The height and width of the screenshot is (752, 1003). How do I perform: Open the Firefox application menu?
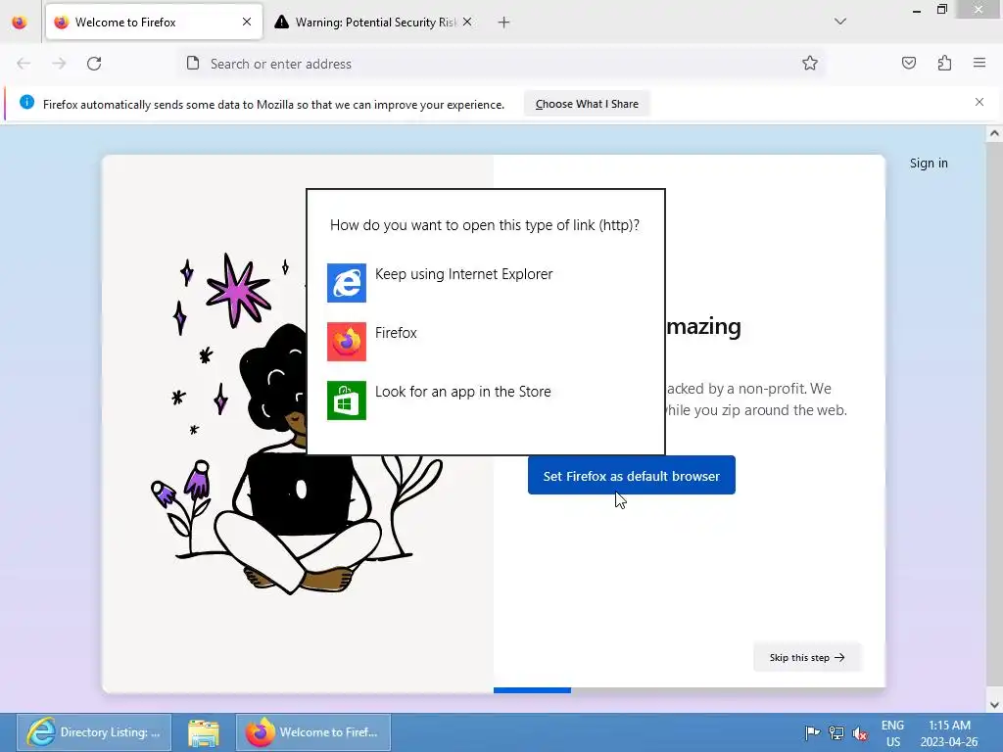point(979,63)
